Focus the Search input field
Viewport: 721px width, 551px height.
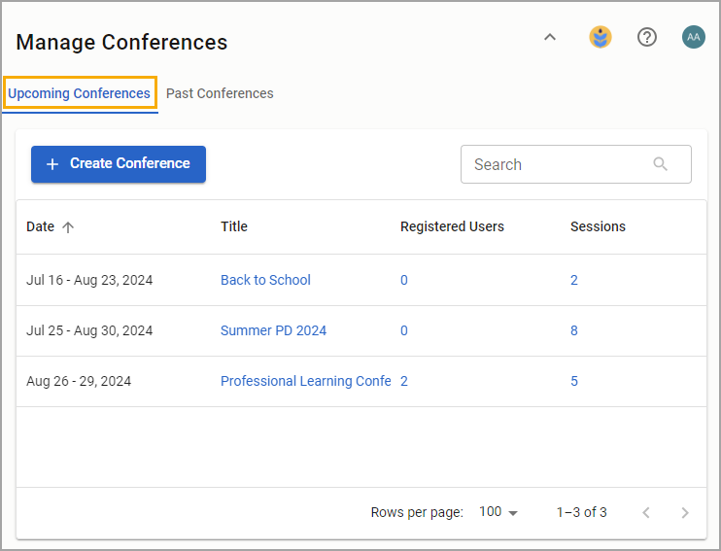[575, 164]
